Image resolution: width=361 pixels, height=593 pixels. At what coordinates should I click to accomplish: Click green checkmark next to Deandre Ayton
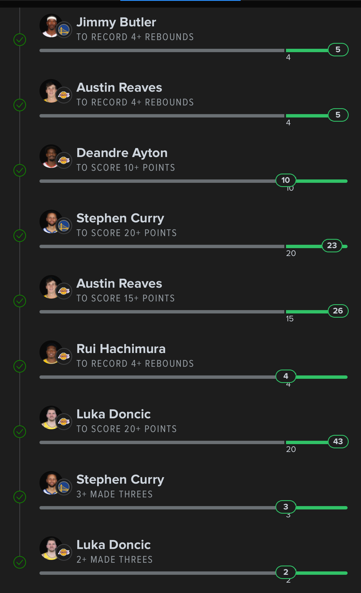[20, 170]
